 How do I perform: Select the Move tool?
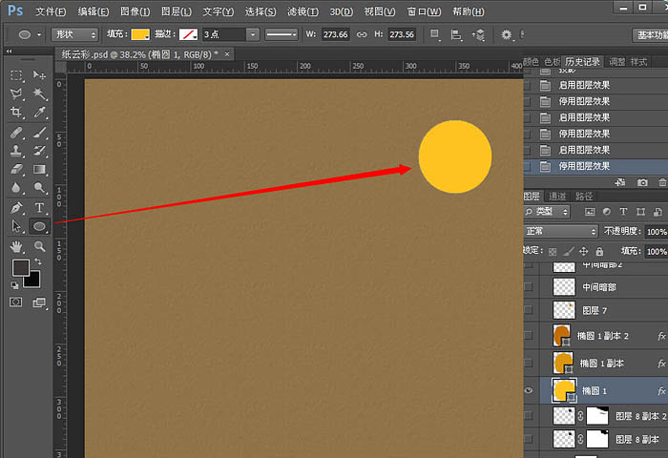[39, 75]
